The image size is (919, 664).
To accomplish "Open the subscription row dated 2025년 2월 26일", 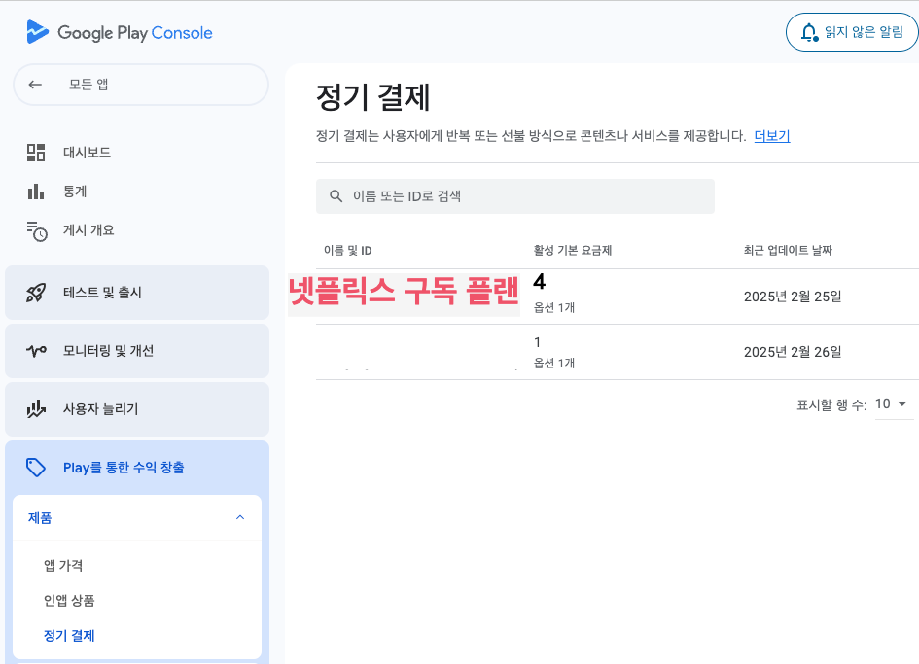I will 618,352.
